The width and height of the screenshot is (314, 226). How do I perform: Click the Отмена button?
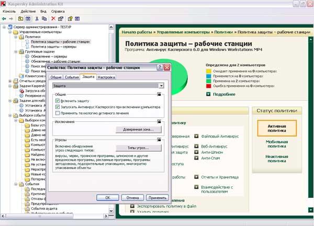click(x=132, y=198)
